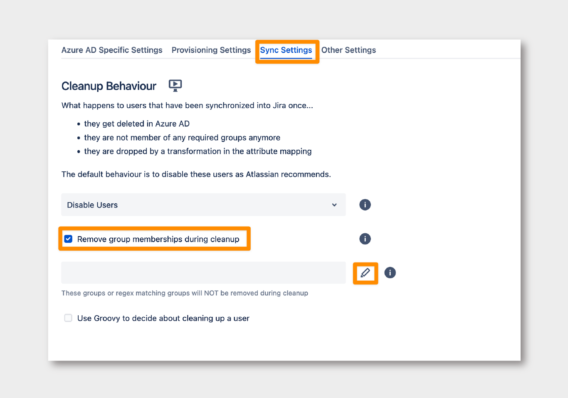This screenshot has width=568, height=398.
Task: Show info next to the pencil edit icon
Action: pos(390,273)
